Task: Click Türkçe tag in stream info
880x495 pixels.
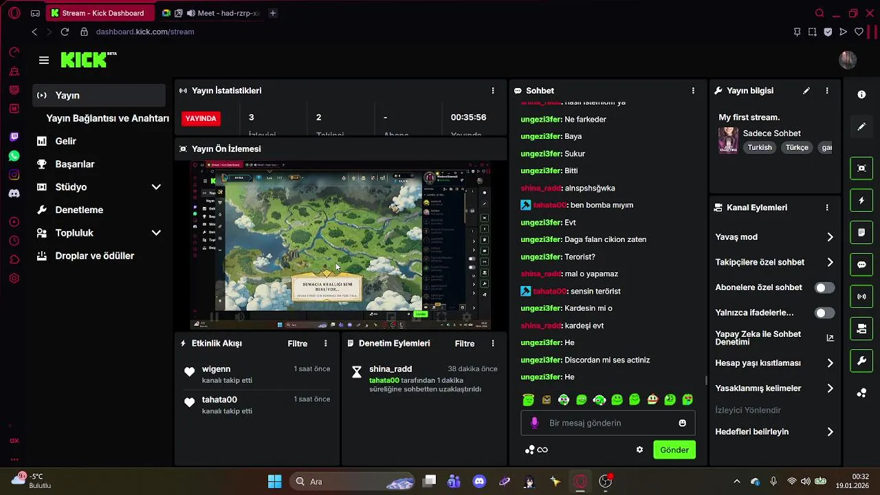Action: click(x=797, y=148)
